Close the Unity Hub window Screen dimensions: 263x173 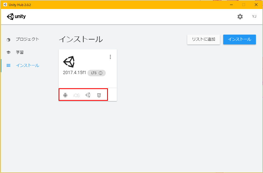(256, 5)
